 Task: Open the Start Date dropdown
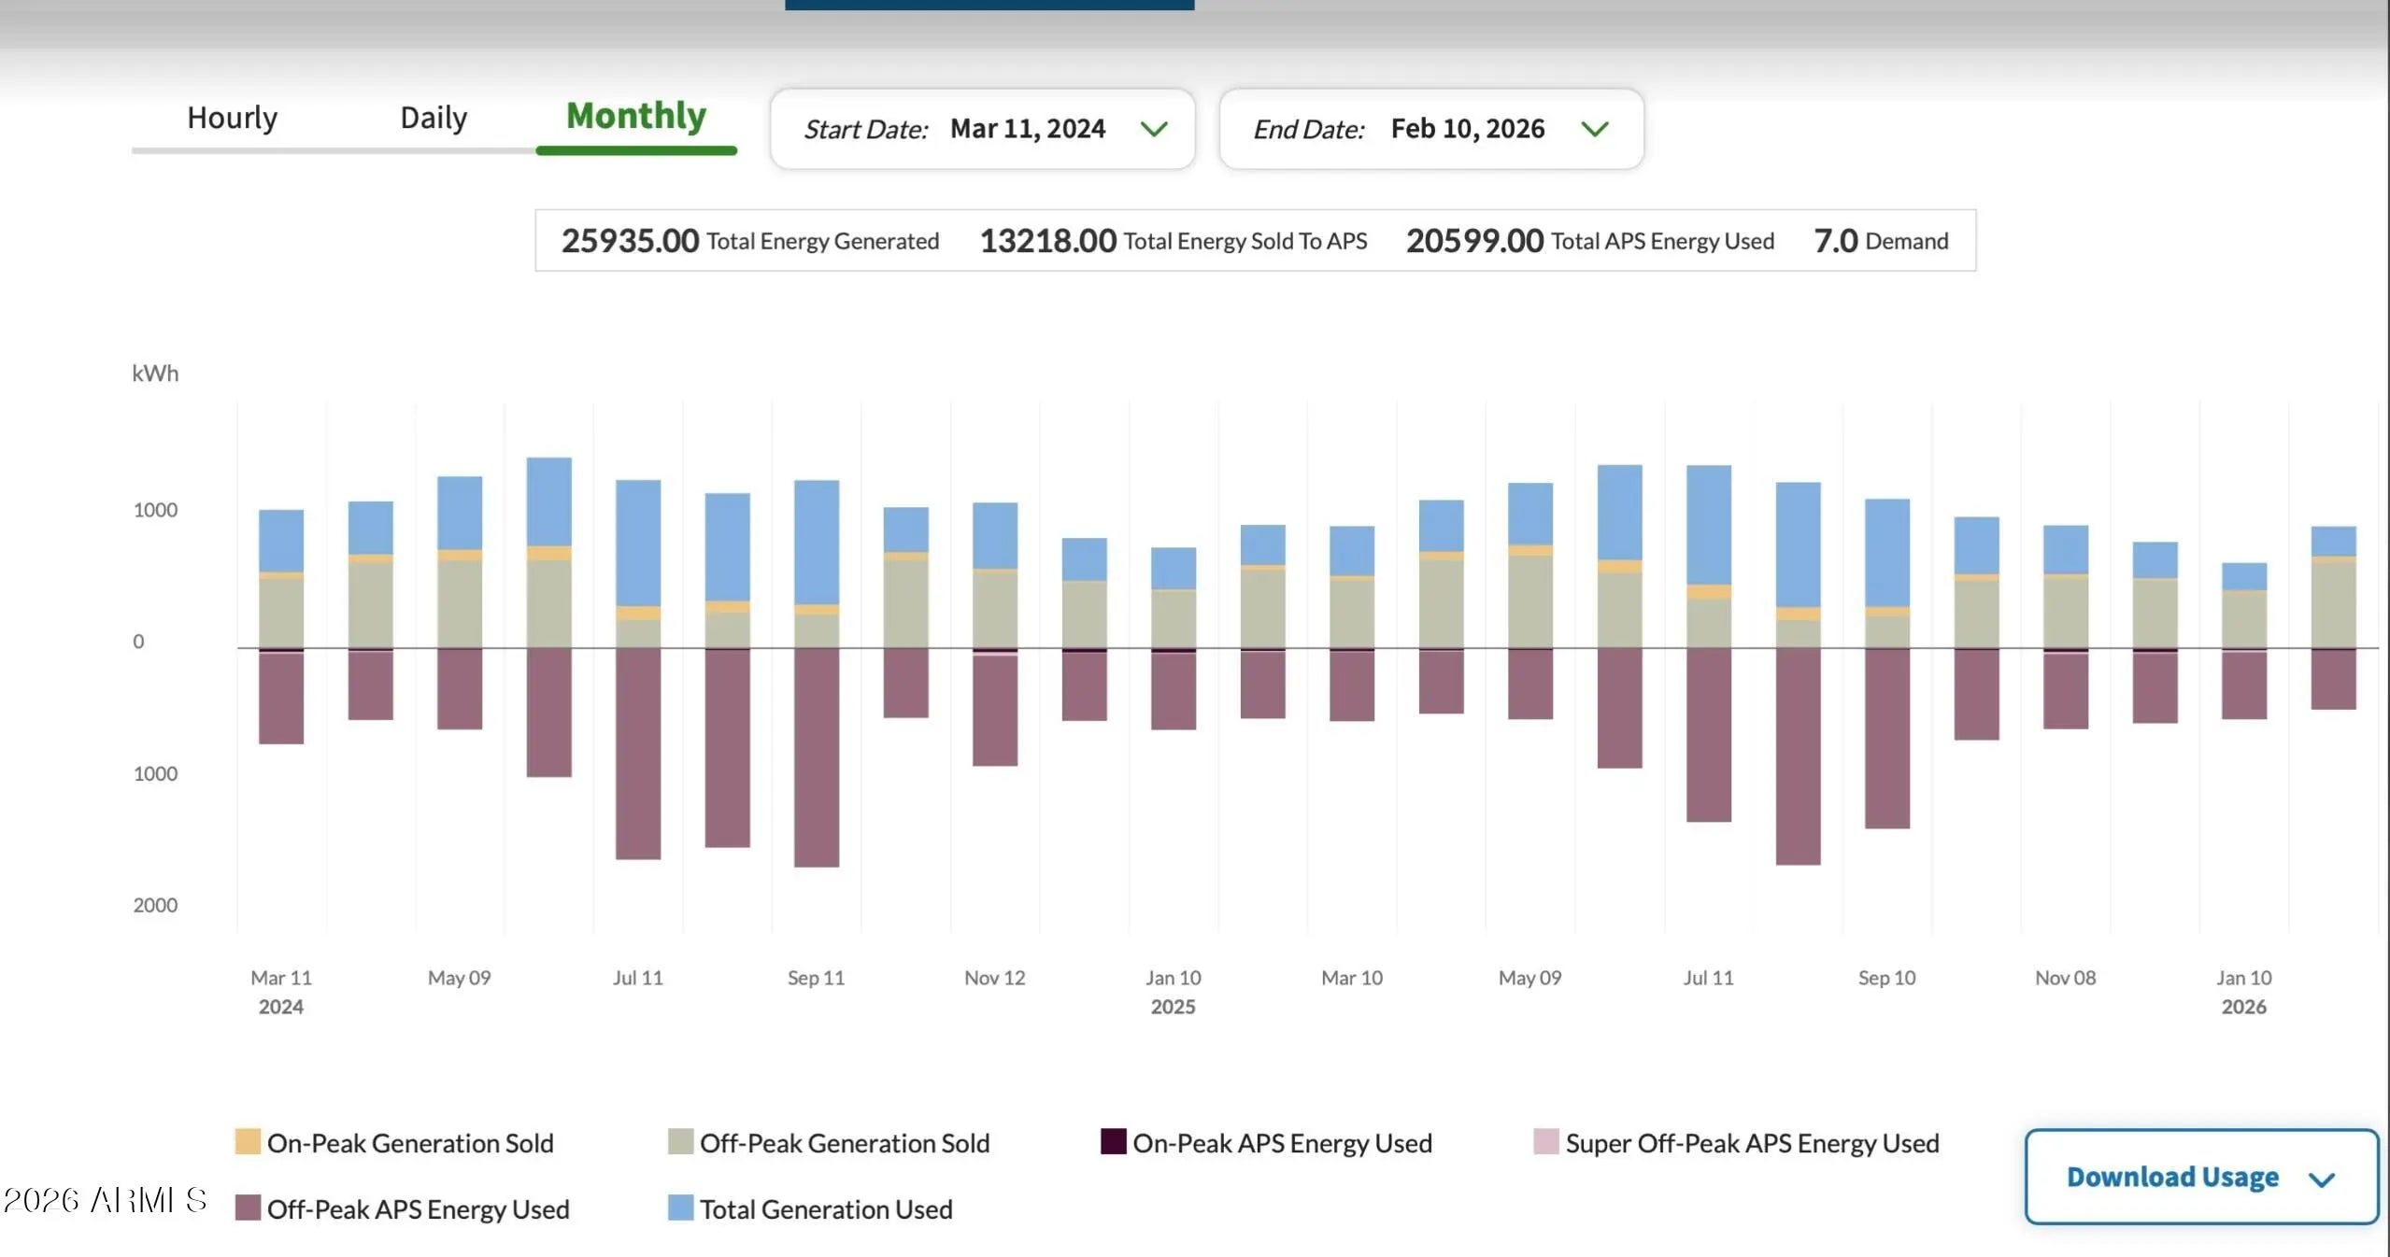click(981, 129)
